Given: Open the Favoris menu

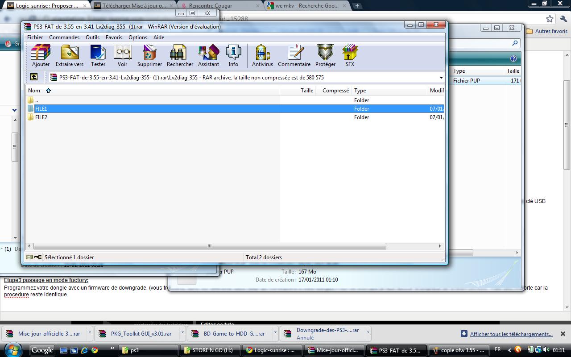Looking at the screenshot, I should 114,37.
